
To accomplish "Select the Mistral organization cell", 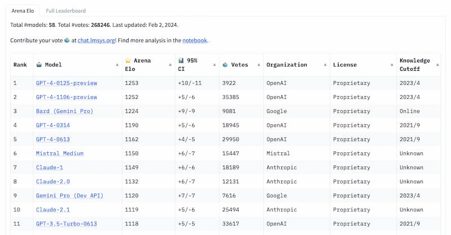I will pos(278,153).
